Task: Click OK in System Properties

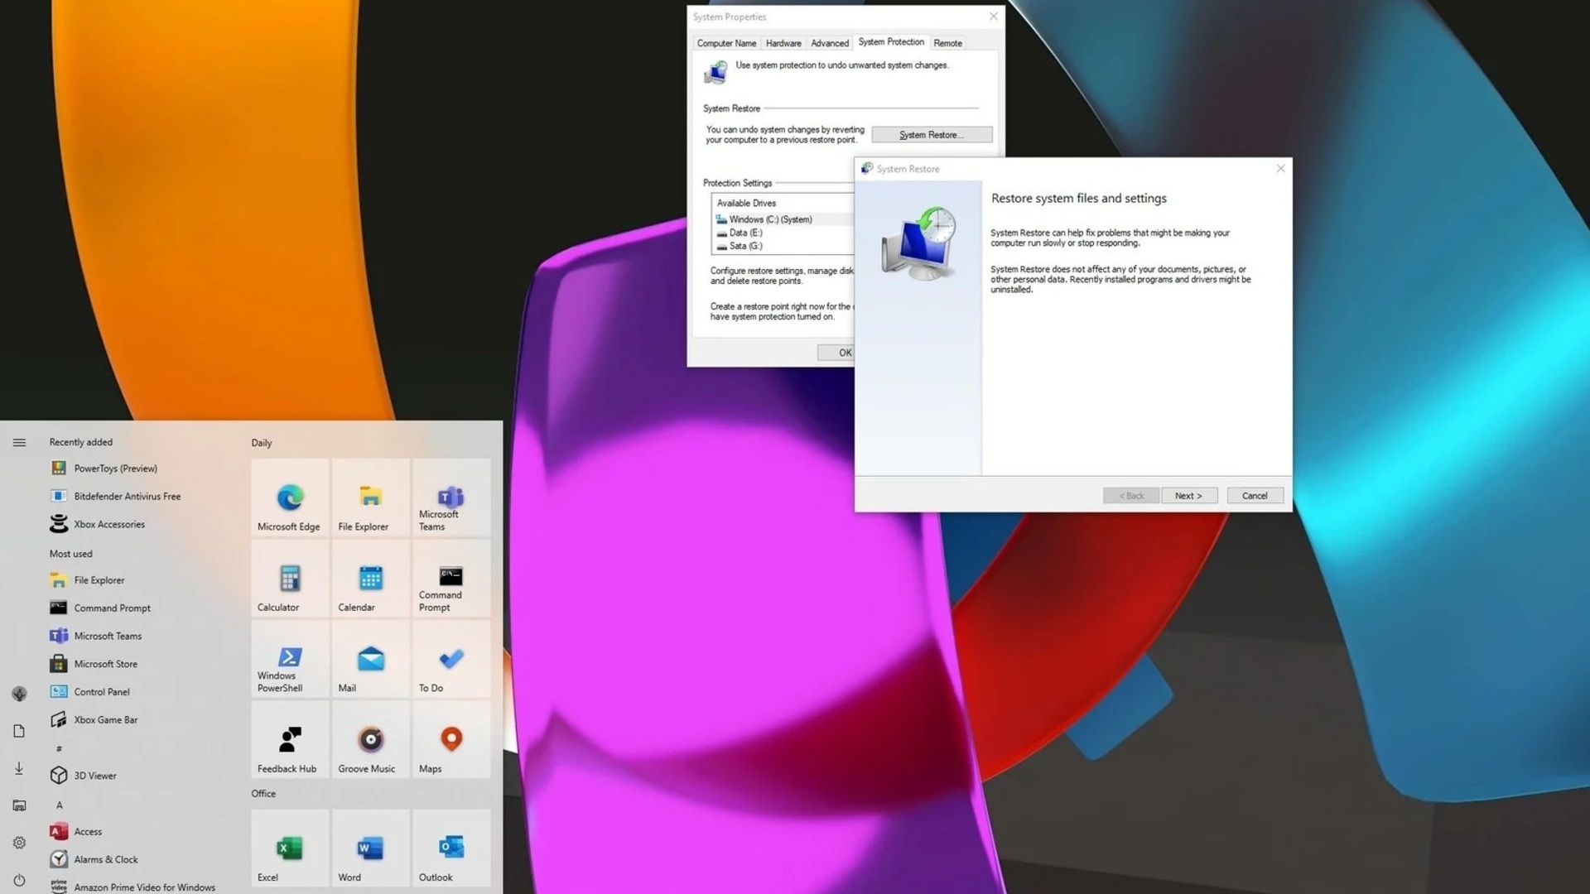Action: (836, 353)
